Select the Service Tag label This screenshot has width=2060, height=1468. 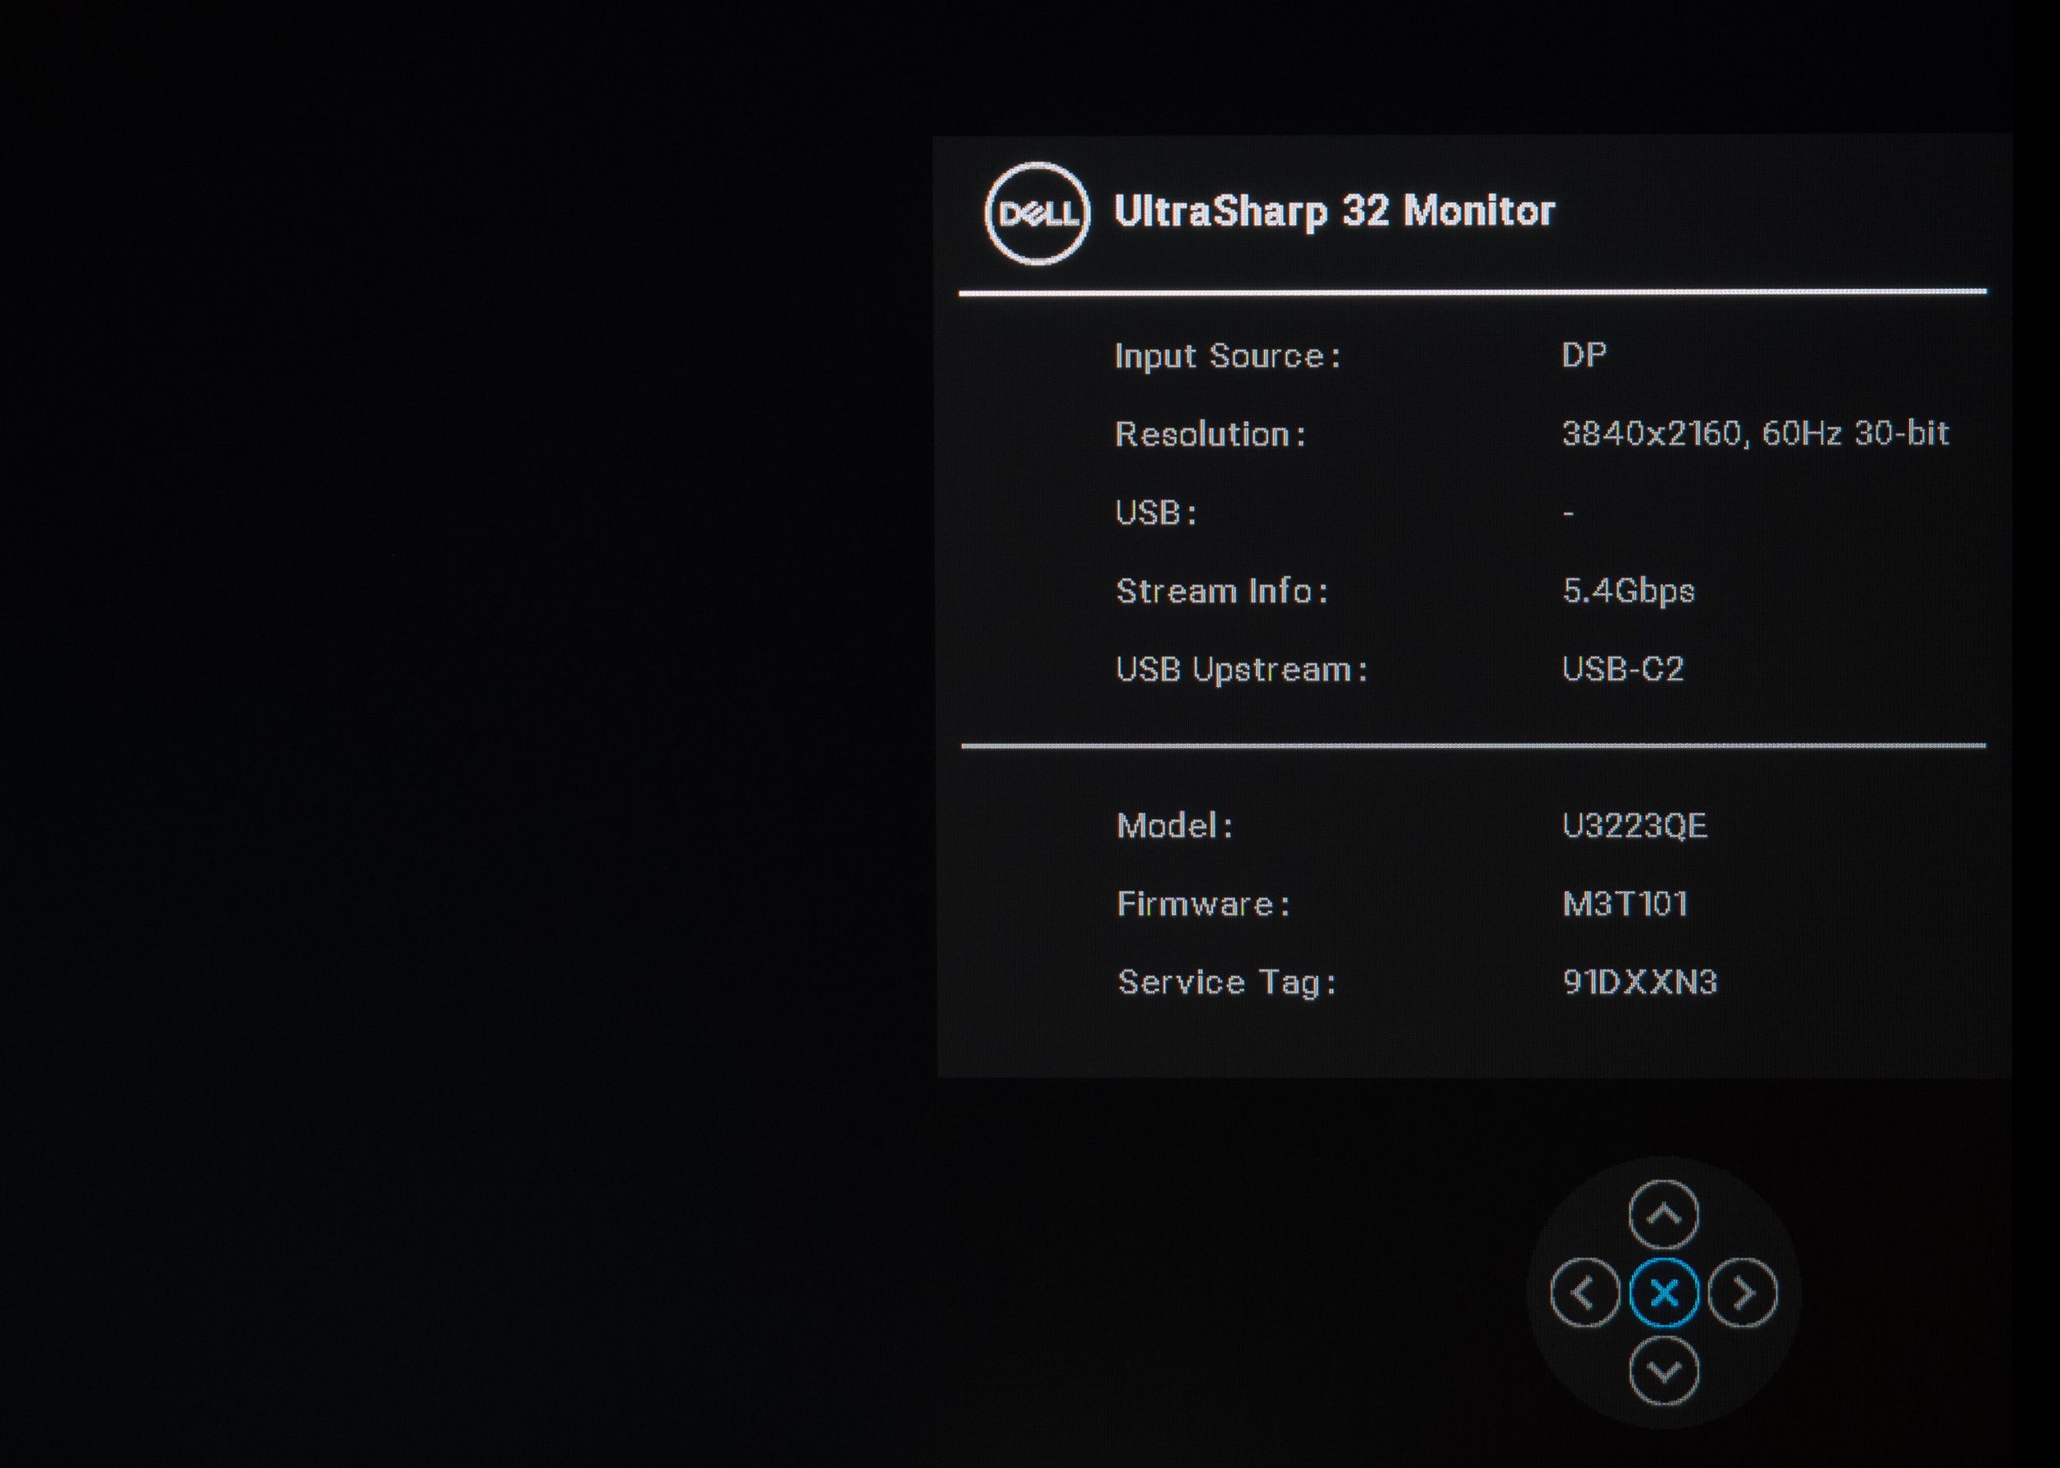[1225, 983]
